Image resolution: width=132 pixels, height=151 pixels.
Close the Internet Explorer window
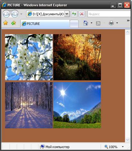click(x=127, y=5)
